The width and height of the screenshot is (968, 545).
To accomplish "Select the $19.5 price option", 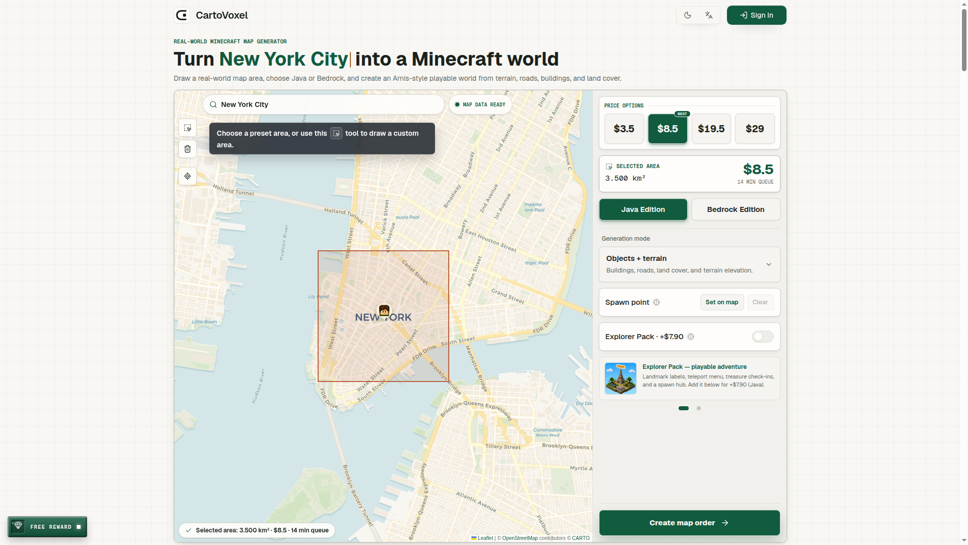I will click(x=711, y=129).
